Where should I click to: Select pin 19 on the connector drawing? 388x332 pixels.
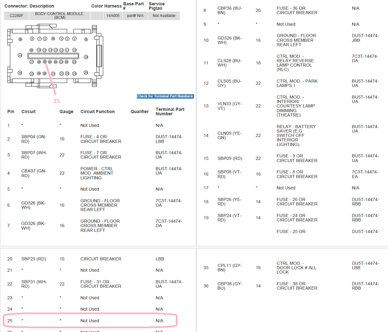pyautogui.click(x=20, y=55)
